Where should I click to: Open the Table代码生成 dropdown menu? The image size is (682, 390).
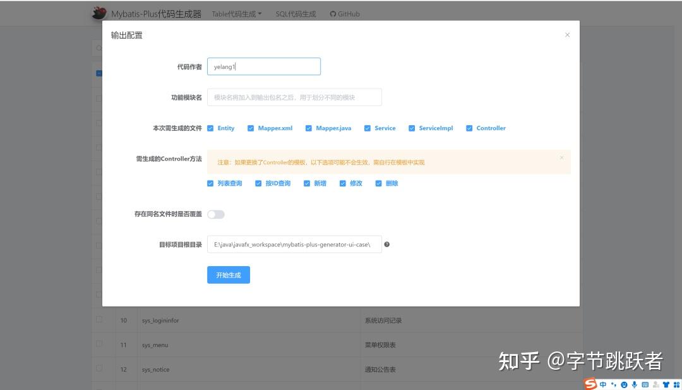point(237,13)
